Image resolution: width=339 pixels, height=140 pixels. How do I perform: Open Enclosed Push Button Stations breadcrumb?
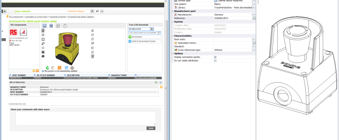tap(81, 17)
